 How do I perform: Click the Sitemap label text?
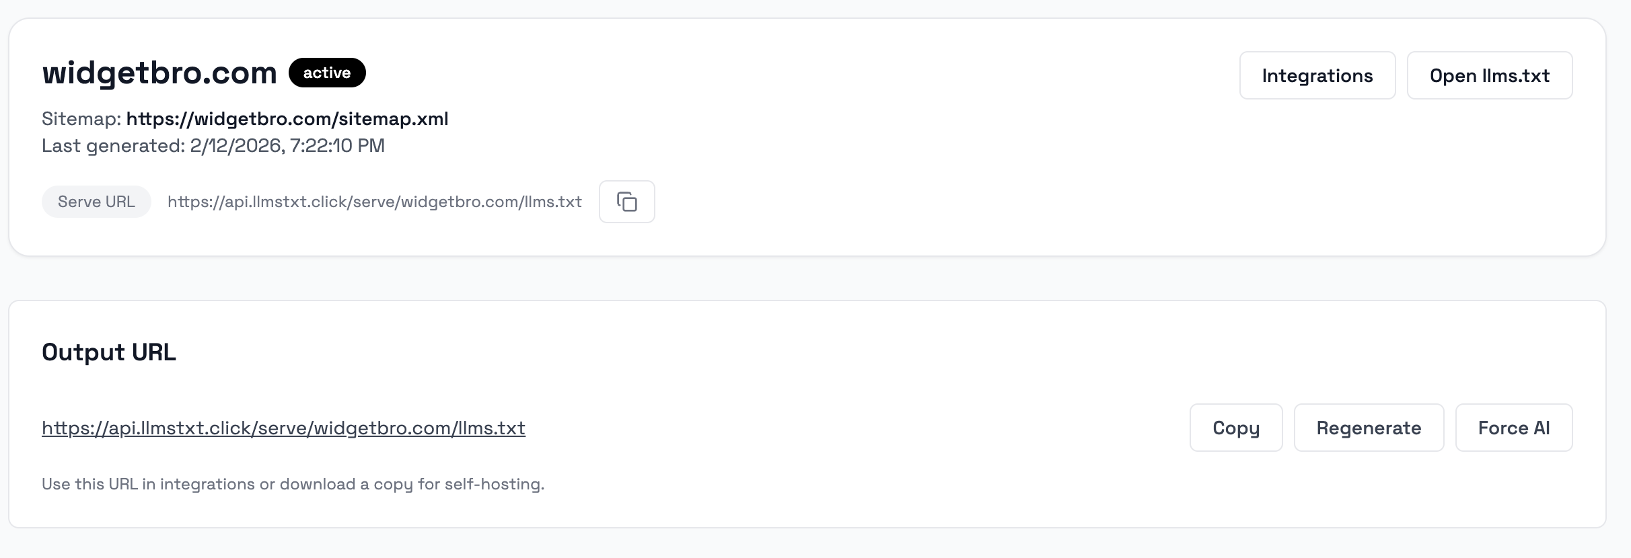tap(81, 119)
